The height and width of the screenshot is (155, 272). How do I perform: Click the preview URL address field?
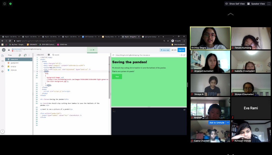point(147,55)
